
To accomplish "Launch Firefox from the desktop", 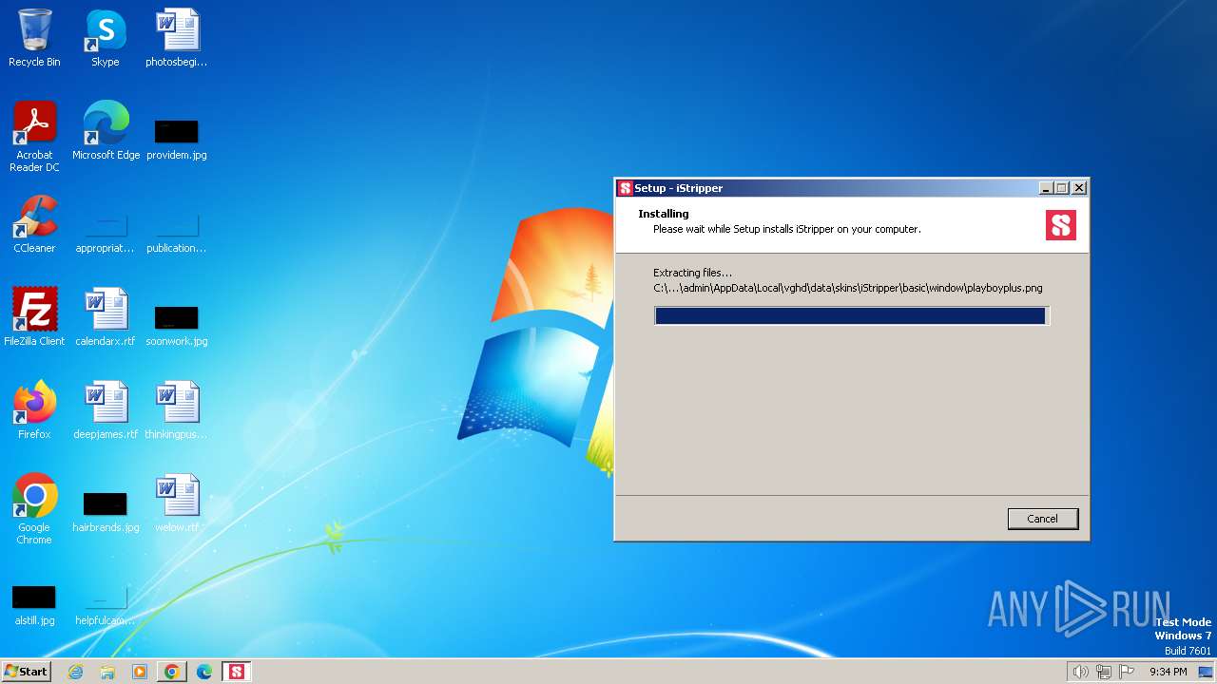I will coord(34,410).
